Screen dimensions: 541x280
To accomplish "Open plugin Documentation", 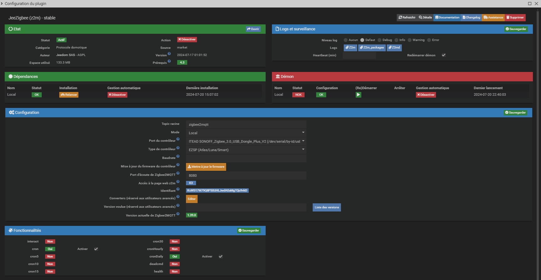I will pos(447,18).
